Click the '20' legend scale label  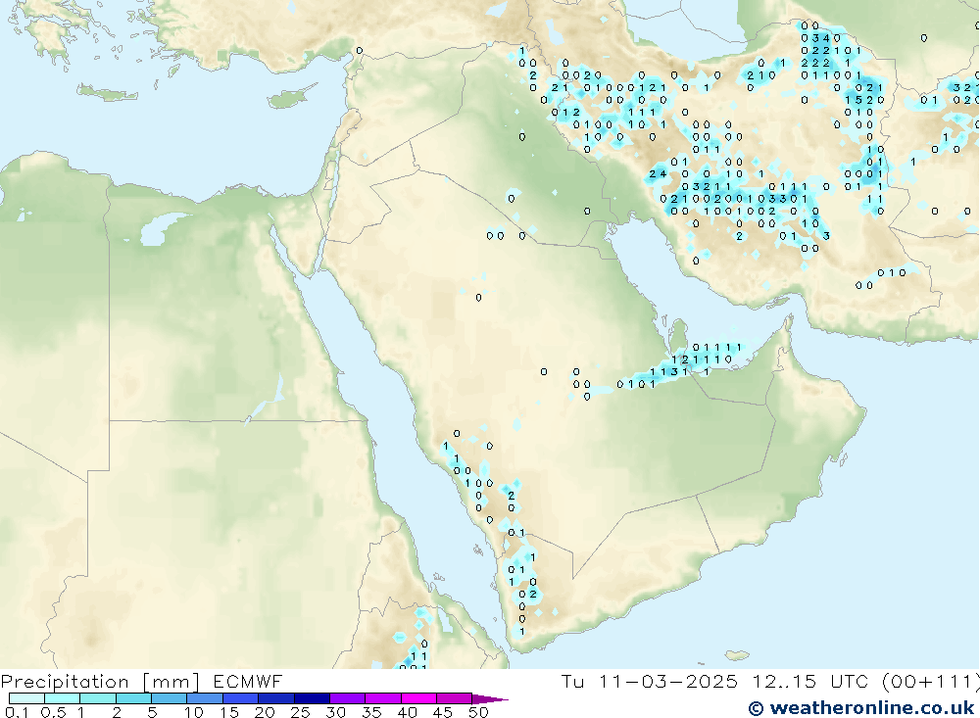point(265,712)
